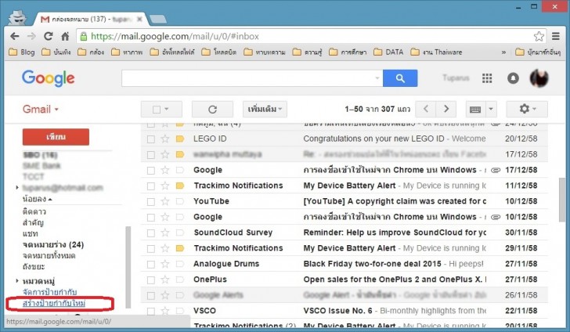Viewport: 570px width, 332px height.
Task: Click the mail list vertical scrollbar
Action: click(x=562, y=200)
